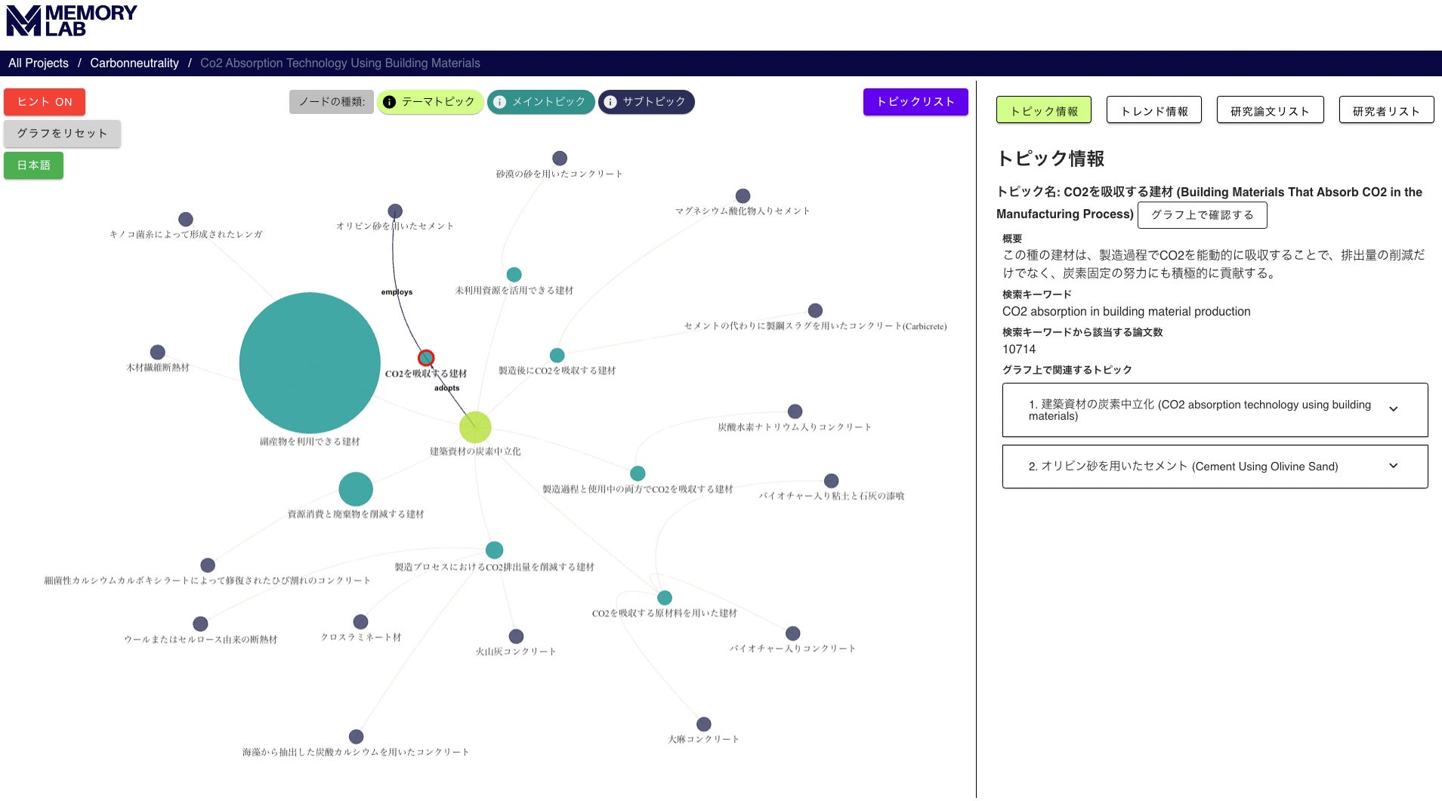Select the yellow-green 建築資材の炭素中立化 node
The height and width of the screenshot is (801, 1442).
pos(475,427)
